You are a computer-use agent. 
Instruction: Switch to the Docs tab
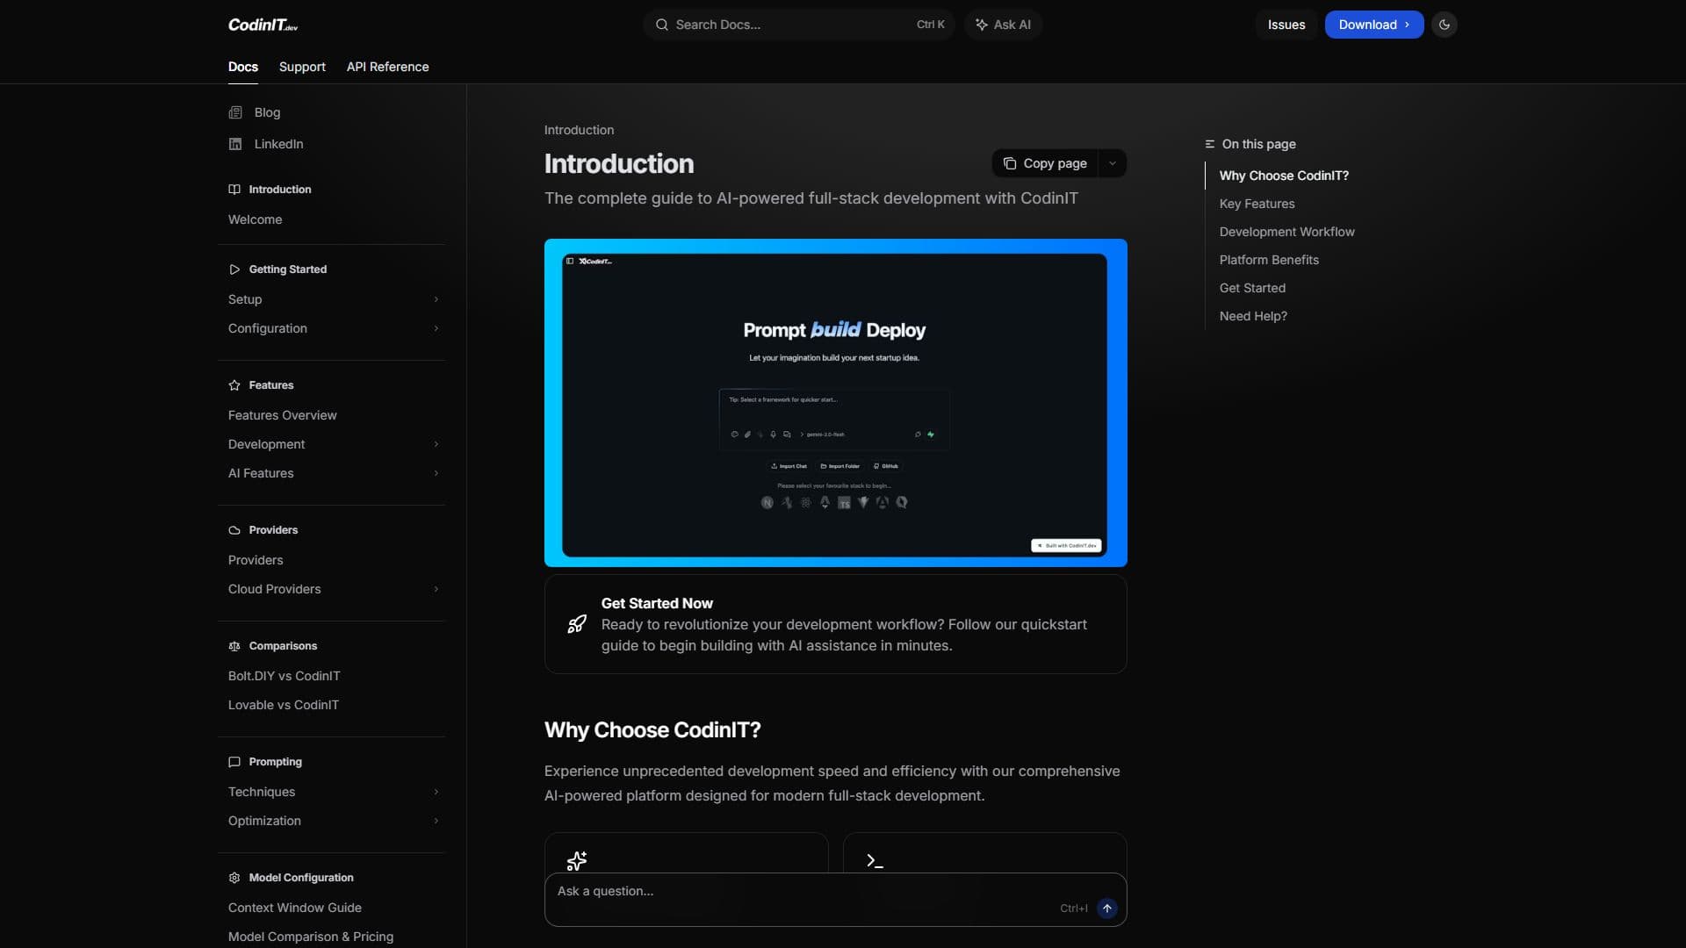(243, 67)
